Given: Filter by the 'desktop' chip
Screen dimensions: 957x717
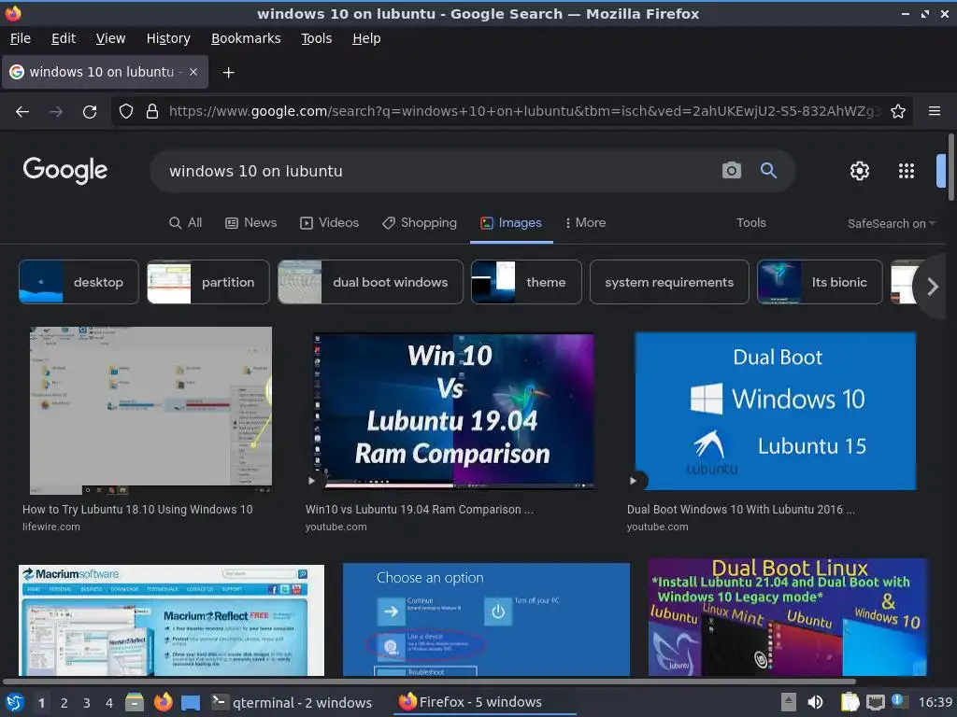Looking at the screenshot, I should coord(79,282).
